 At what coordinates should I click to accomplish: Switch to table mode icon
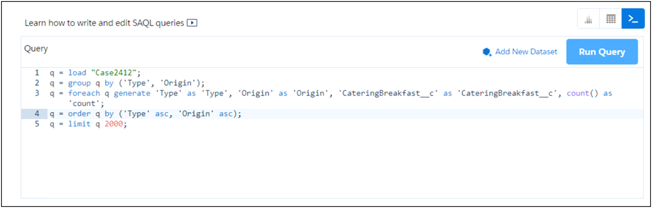pyautogui.click(x=611, y=19)
